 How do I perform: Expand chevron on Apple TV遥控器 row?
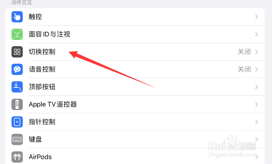[x=257, y=104]
